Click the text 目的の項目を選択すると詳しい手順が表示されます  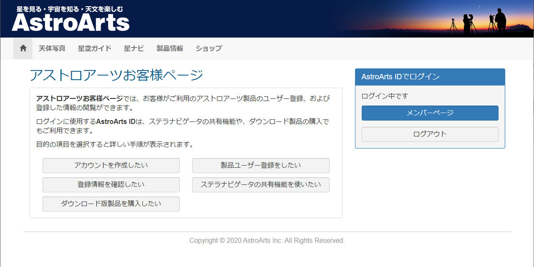[x=115, y=144]
